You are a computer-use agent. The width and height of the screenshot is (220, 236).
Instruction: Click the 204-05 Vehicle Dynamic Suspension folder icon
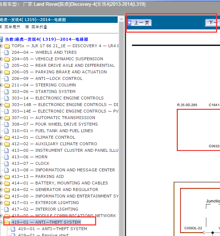[7, 59]
